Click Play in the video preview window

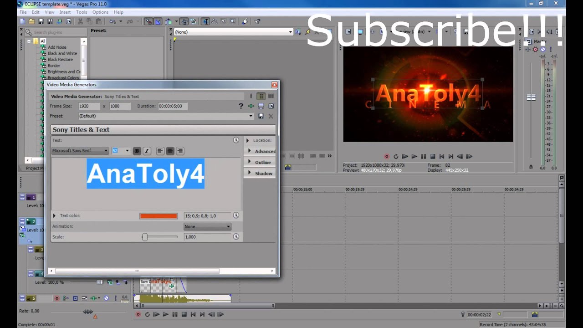[414, 156]
